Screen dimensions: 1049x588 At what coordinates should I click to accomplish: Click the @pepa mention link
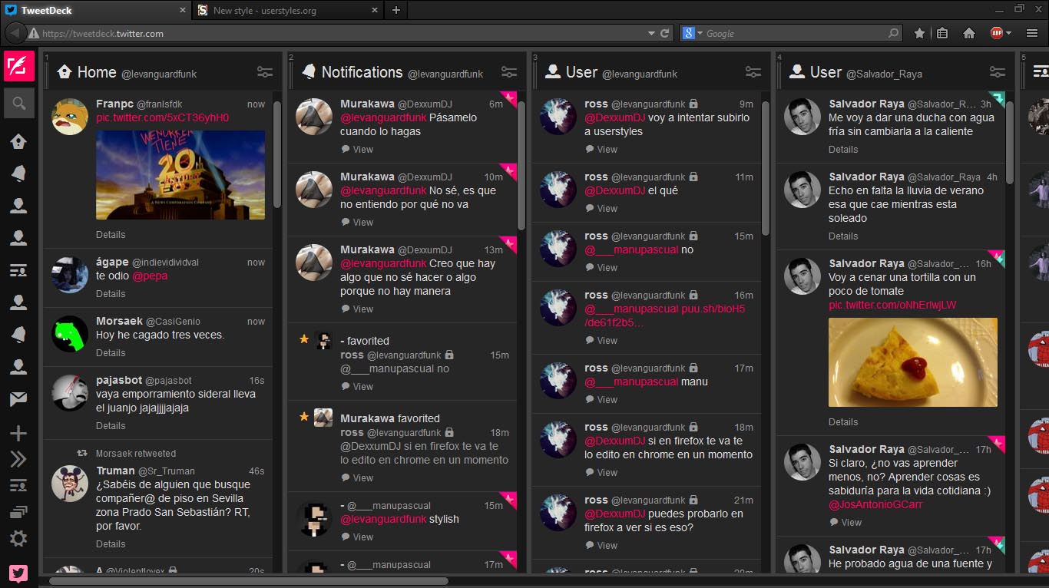coord(150,276)
